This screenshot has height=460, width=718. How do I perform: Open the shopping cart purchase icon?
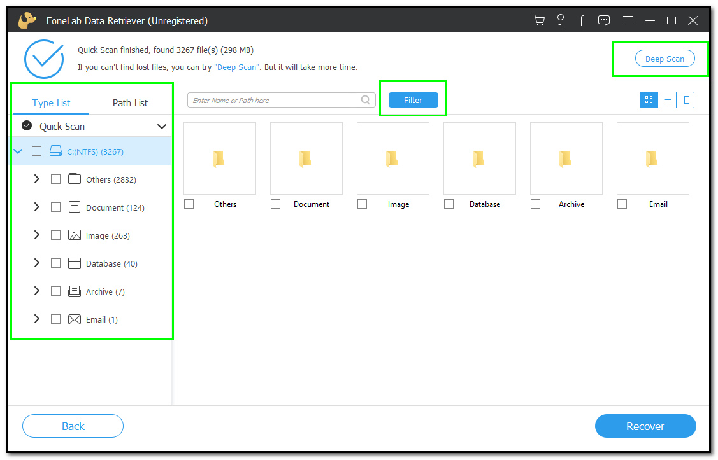point(539,20)
